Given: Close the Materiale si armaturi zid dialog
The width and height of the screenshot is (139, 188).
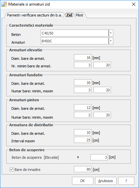Looking at the screenshot, I should click(x=134, y=4).
